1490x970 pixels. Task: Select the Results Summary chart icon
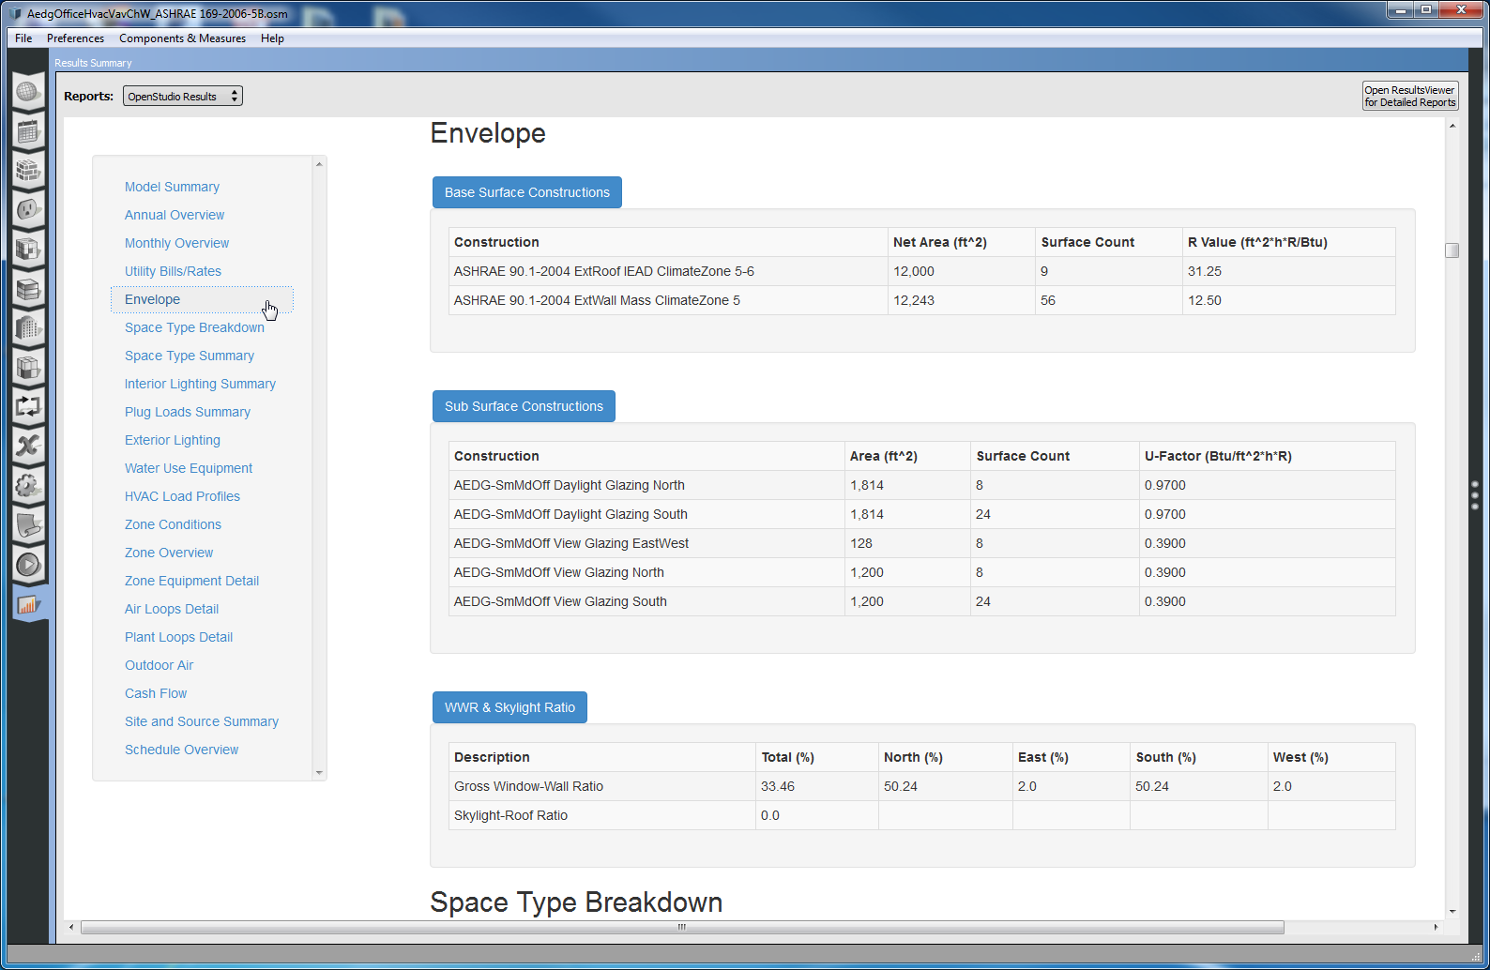[27, 605]
